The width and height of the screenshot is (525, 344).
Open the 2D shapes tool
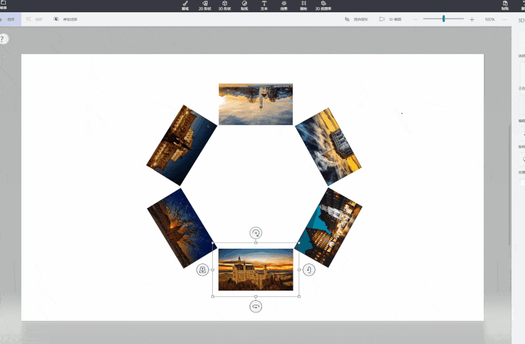pos(205,5)
